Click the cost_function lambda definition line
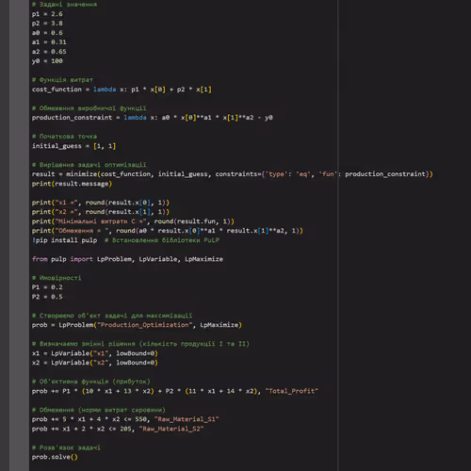 pyautogui.click(x=122, y=89)
